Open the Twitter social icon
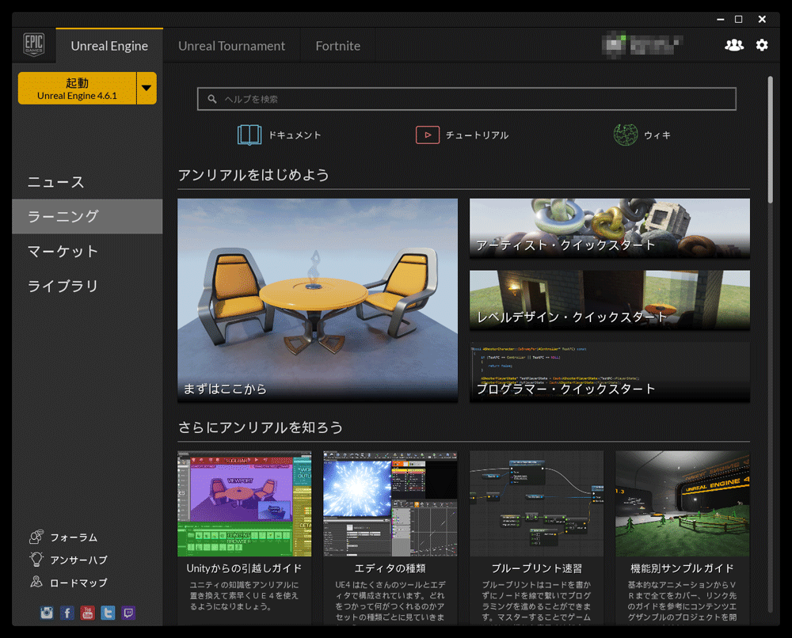Screen dimensions: 792x638 (x=108, y=613)
